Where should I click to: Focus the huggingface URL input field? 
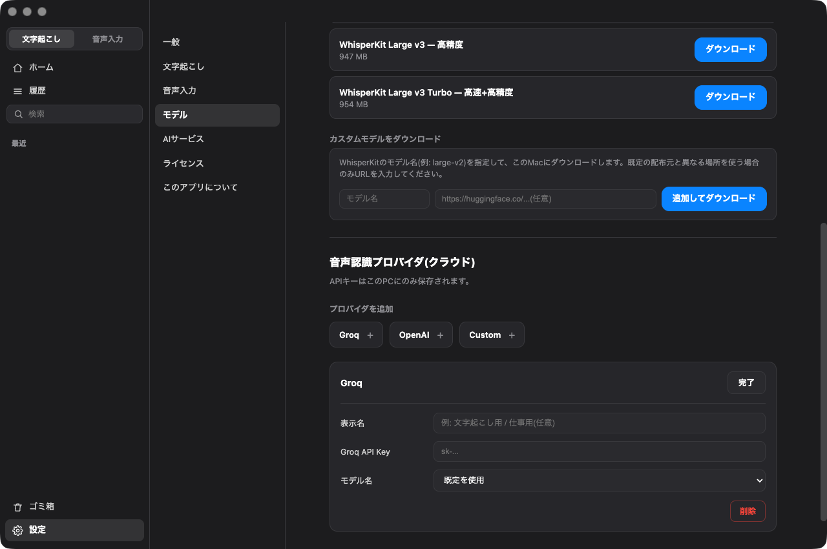point(545,199)
